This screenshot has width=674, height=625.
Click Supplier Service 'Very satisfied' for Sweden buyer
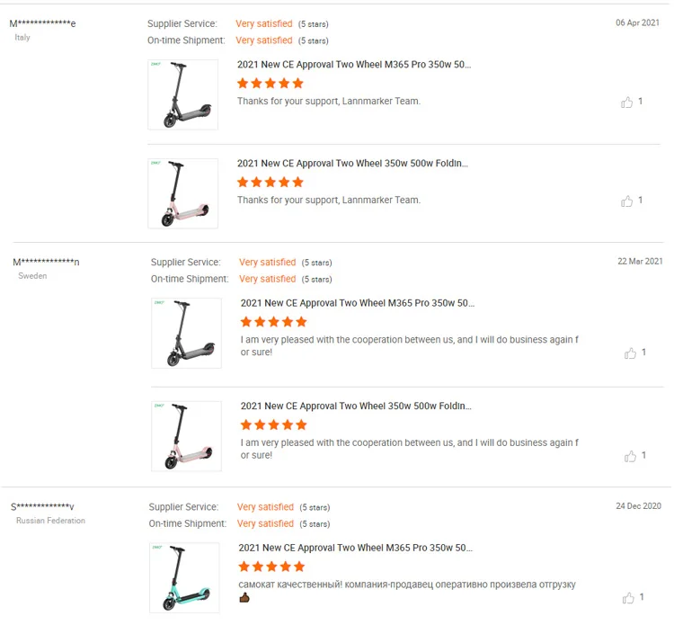(x=267, y=263)
